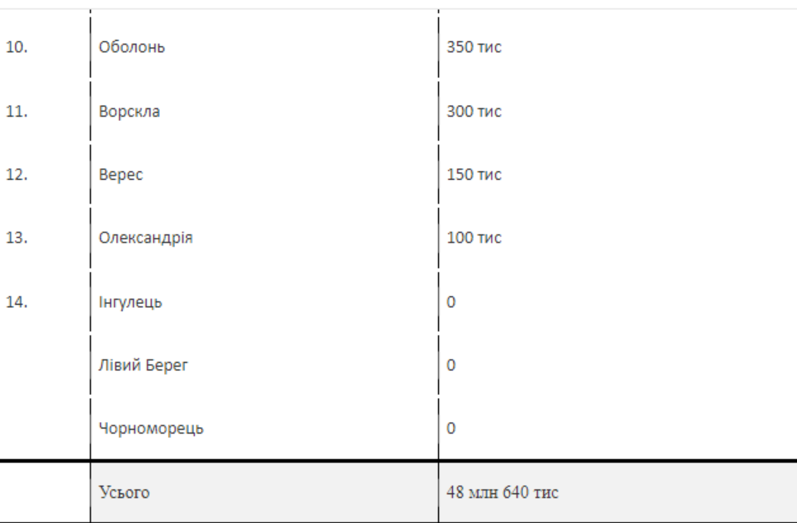Select the 300 тис amount
Screen dimensions: 797x523
point(474,111)
